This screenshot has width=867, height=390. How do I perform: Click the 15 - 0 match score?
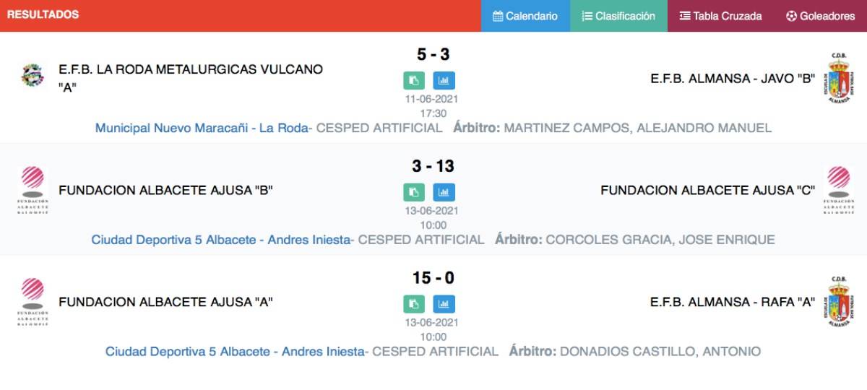click(x=433, y=278)
